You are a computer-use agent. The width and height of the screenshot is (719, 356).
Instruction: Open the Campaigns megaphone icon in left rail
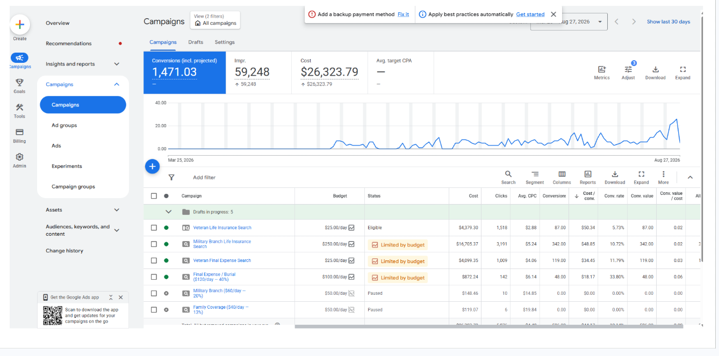pos(19,58)
